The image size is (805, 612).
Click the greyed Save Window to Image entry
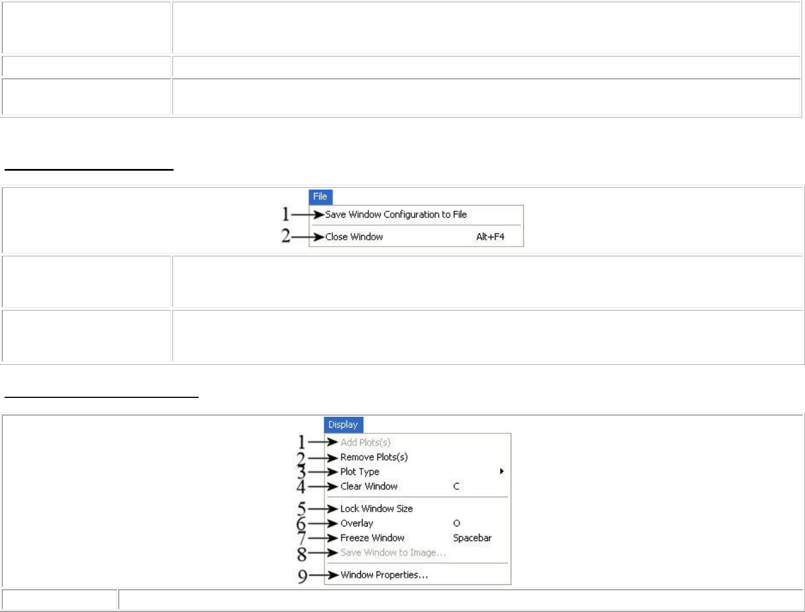click(393, 553)
